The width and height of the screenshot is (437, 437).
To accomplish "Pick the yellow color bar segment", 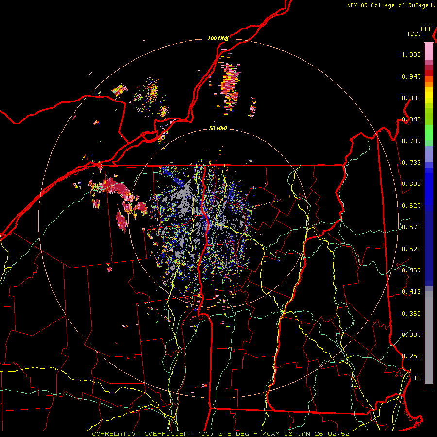I will click(429, 96).
